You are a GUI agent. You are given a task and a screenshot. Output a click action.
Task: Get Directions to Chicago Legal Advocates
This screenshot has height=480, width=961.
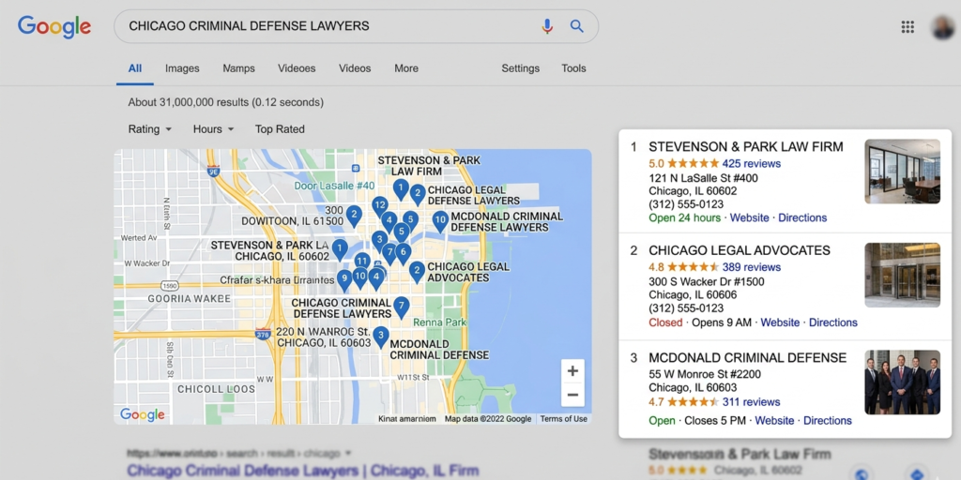833,322
